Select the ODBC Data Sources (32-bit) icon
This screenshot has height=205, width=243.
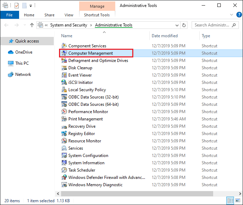click(x=64, y=97)
